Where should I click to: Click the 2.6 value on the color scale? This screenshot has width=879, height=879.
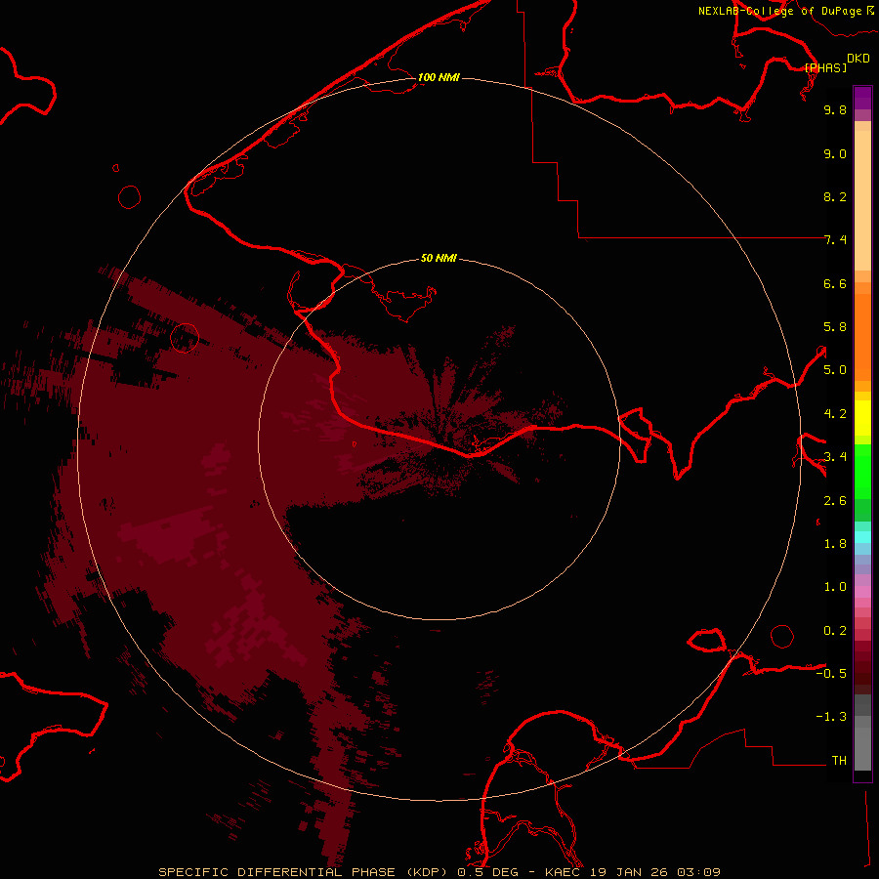pyautogui.click(x=835, y=501)
